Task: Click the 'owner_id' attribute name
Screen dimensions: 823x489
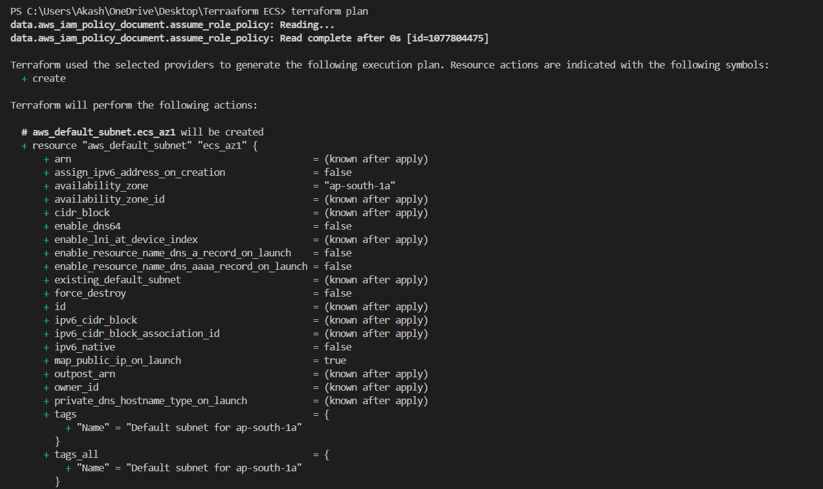Action: [x=76, y=387]
